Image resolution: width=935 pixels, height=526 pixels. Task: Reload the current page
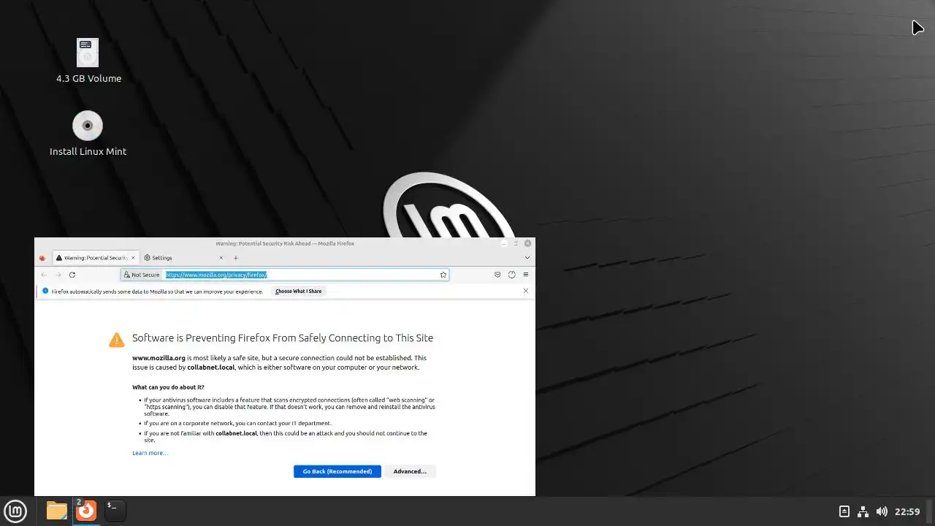click(72, 275)
